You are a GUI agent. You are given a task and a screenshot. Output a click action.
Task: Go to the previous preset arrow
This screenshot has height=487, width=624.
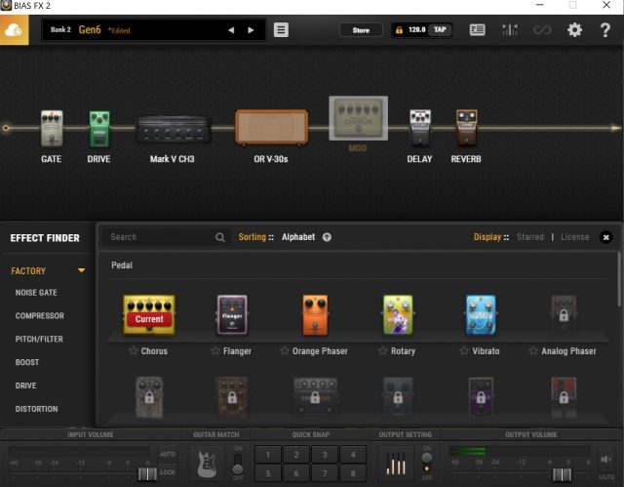tap(231, 30)
